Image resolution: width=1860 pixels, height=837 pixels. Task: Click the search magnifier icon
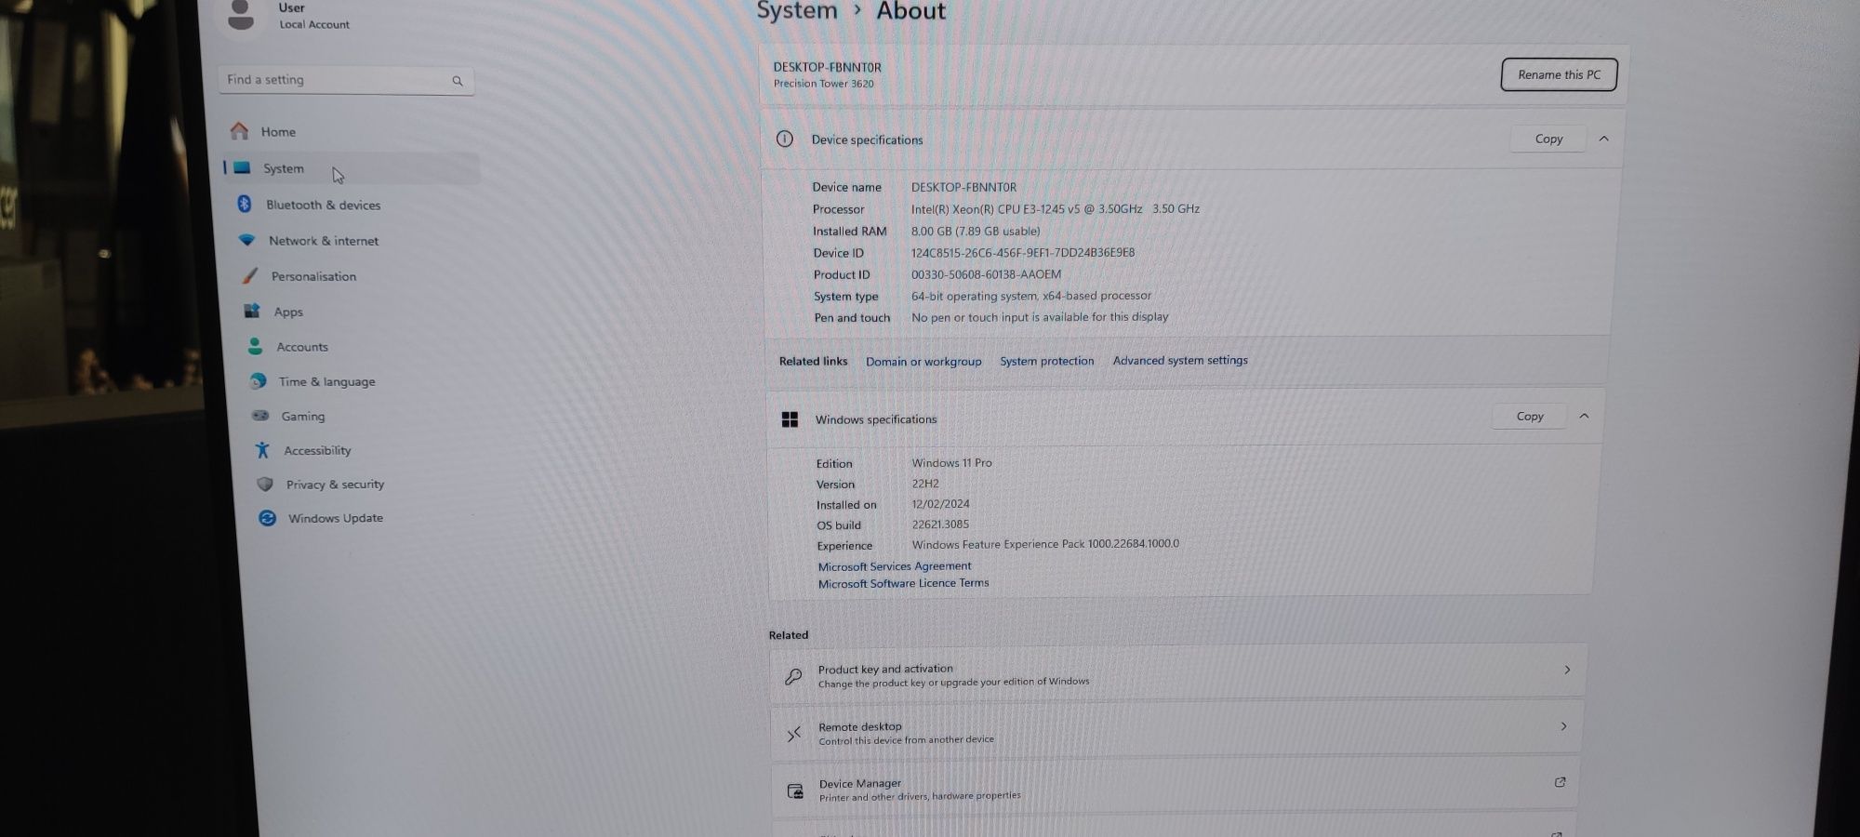pos(458,81)
